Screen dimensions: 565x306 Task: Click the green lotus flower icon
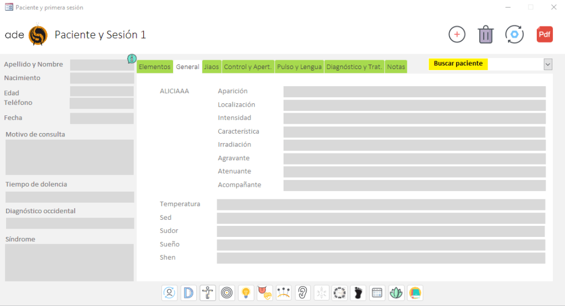[x=396, y=293]
